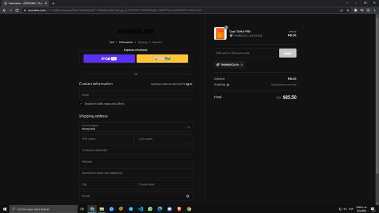379x213 pixels.
Task: Click the Windows taskbar search box
Action: 43,209
